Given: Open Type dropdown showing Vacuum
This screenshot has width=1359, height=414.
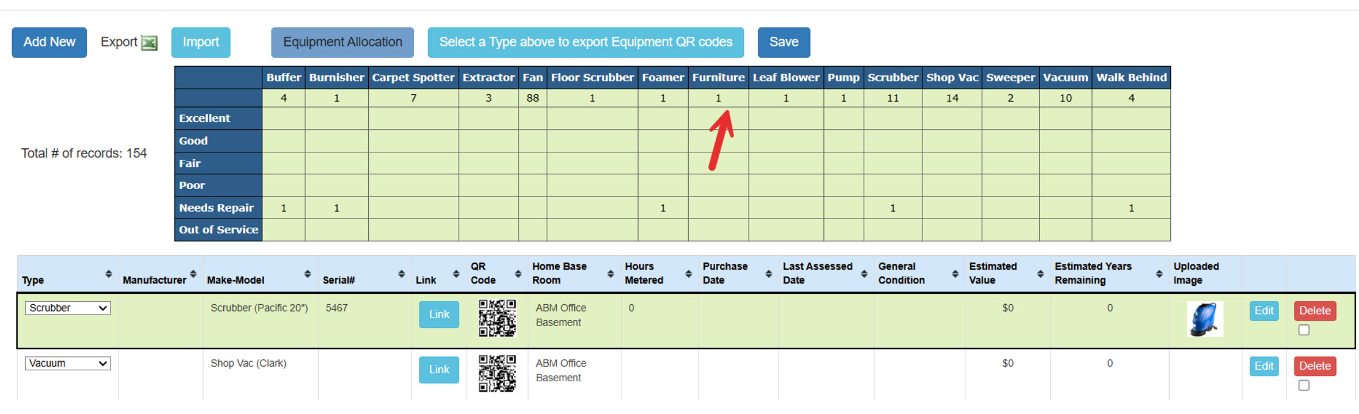Looking at the screenshot, I should [x=67, y=363].
